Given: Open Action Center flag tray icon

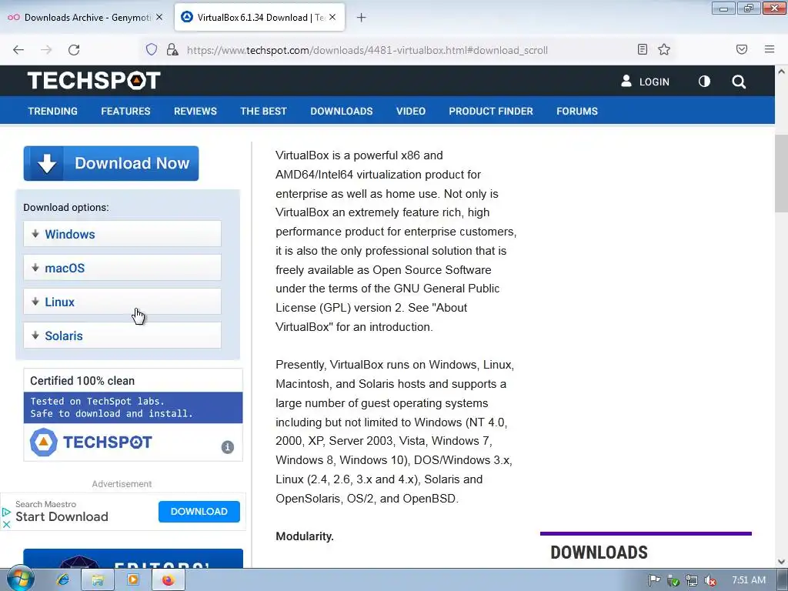Looking at the screenshot, I should click(654, 580).
